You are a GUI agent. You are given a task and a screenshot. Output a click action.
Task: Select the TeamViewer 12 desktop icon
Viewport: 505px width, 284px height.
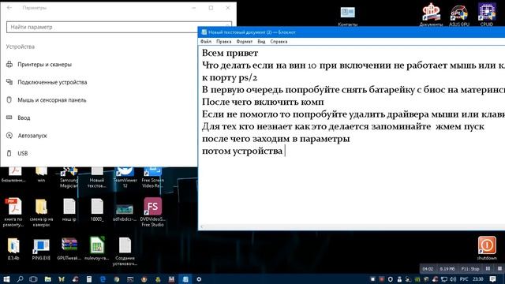(125, 177)
